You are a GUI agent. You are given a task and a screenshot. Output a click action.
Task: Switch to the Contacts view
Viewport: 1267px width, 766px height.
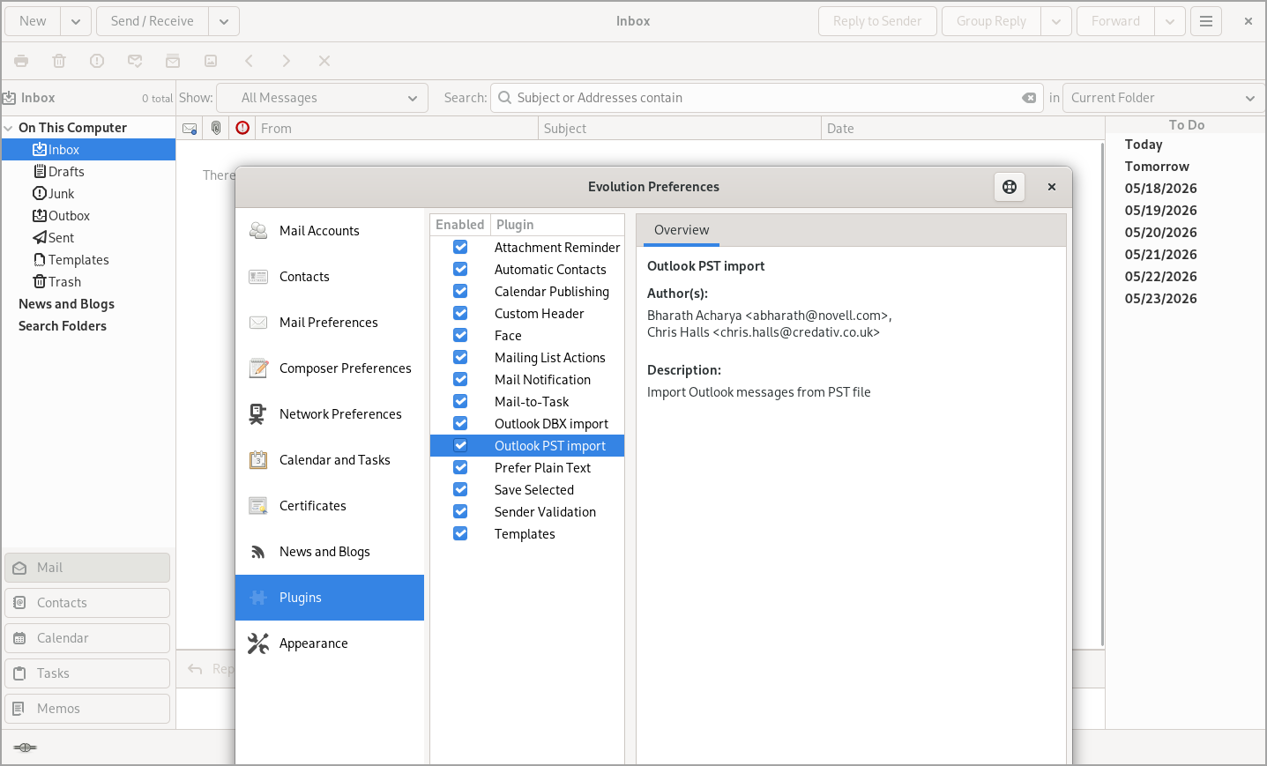87,603
